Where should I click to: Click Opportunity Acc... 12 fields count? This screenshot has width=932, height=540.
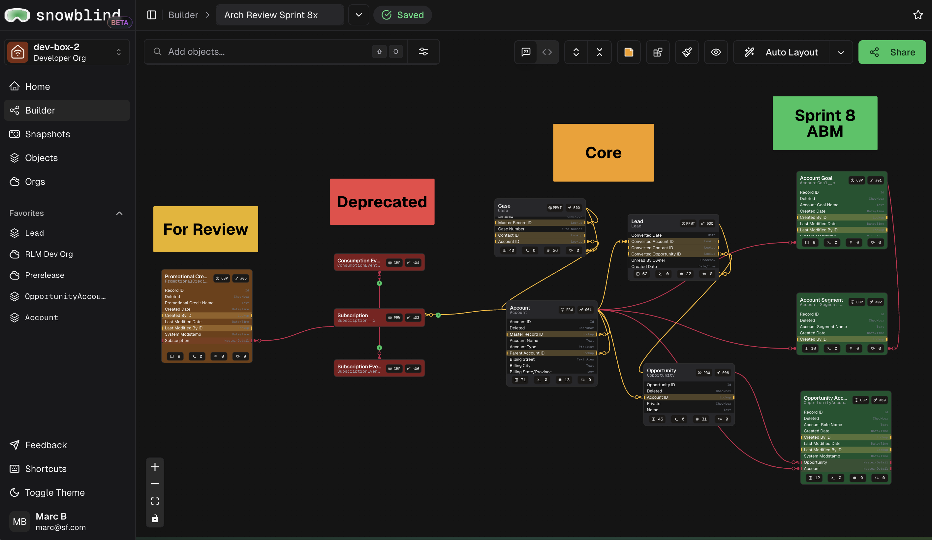click(814, 478)
